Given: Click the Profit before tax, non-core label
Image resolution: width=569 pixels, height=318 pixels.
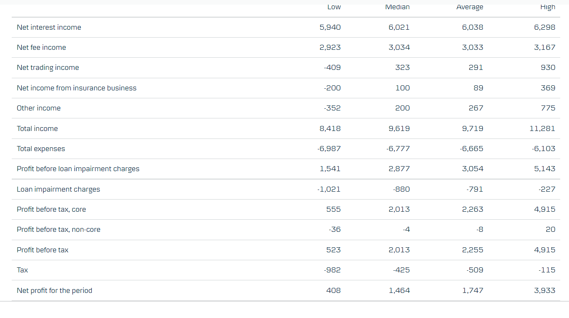Looking at the screenshot, I should click(x=59, y=229).
